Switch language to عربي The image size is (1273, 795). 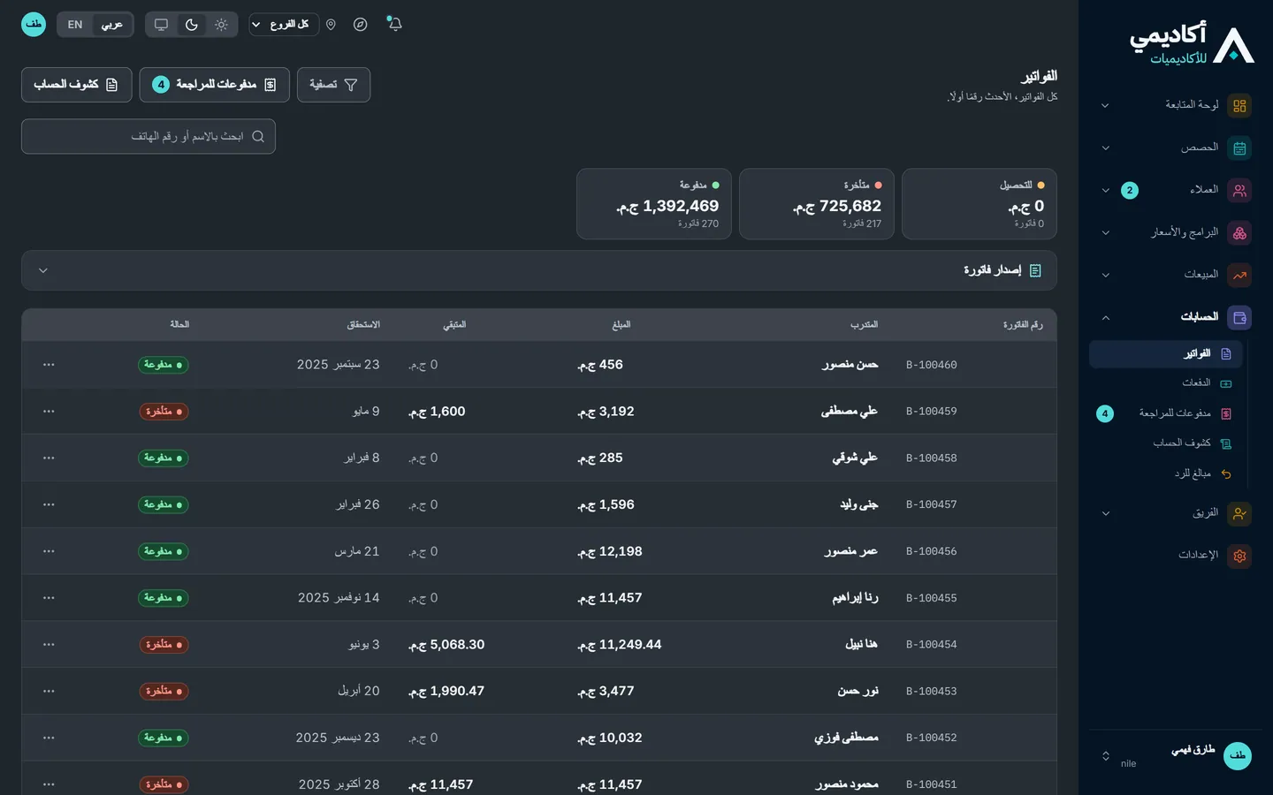click(112, 25)
